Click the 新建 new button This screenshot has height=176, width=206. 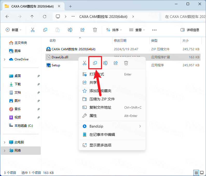tap(13, 30)
